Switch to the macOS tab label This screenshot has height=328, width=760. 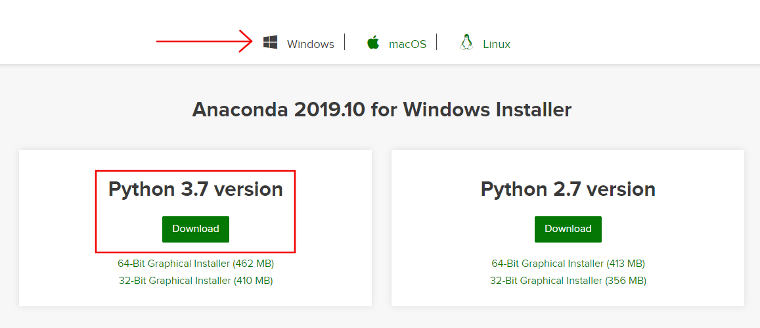pyautogui.click(x=407, y=44)
